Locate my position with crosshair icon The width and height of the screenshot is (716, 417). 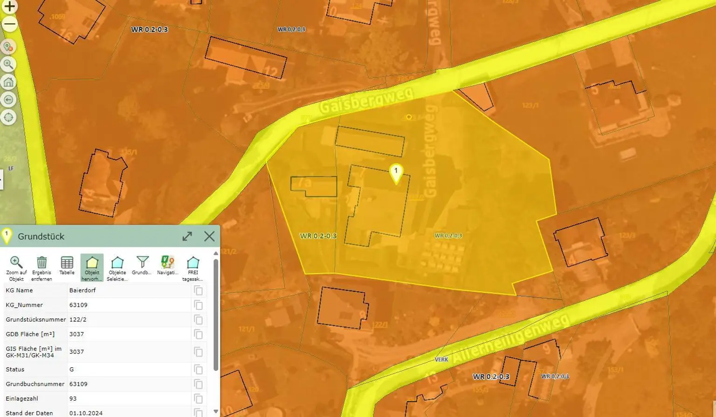pyautogui.click(x=8, y=117)
